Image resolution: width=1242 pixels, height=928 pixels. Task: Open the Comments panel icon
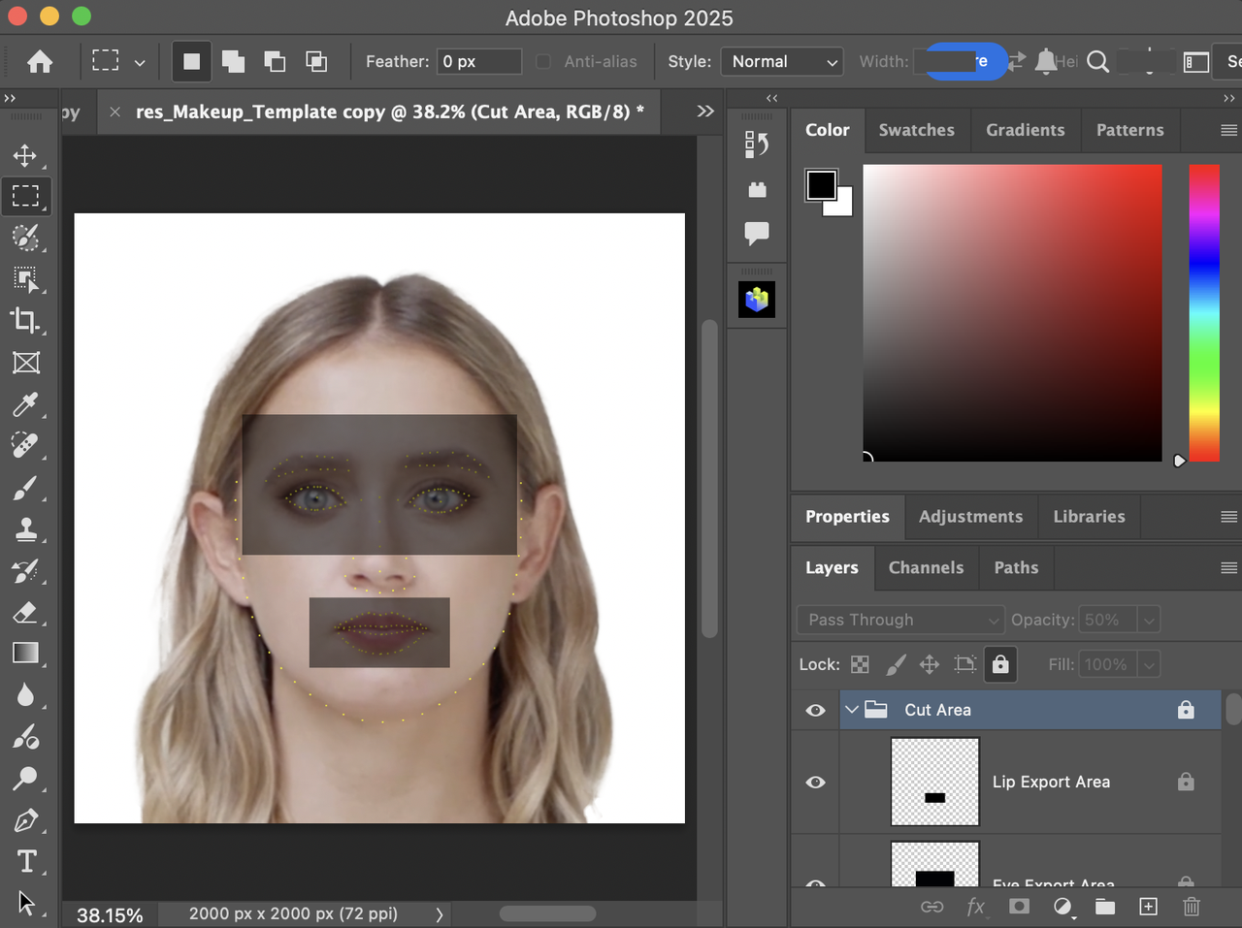point(757,233)
